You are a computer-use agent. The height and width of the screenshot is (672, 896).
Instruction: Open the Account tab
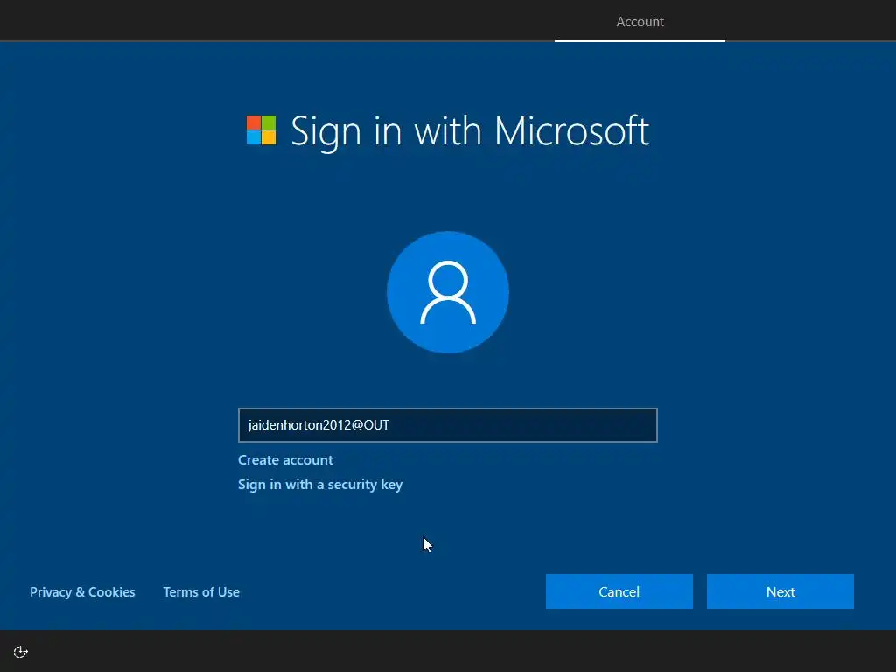[x=640, y=22]
